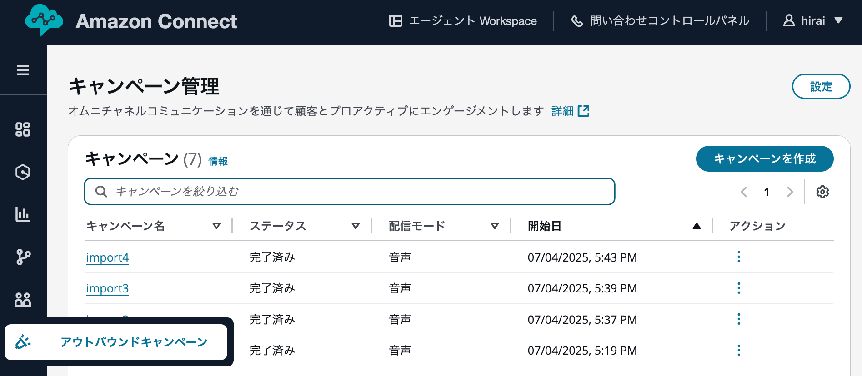Click the 設定 button

(821, 86)
